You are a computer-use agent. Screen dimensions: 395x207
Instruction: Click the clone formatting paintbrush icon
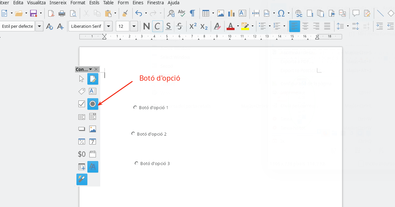point(125,13)
